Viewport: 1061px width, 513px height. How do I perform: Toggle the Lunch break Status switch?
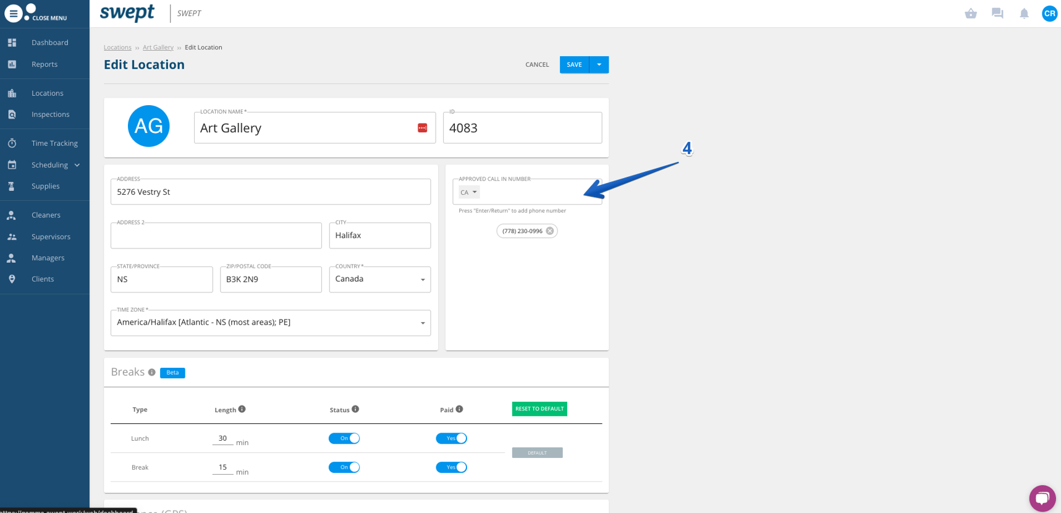[x=344, y=438]
